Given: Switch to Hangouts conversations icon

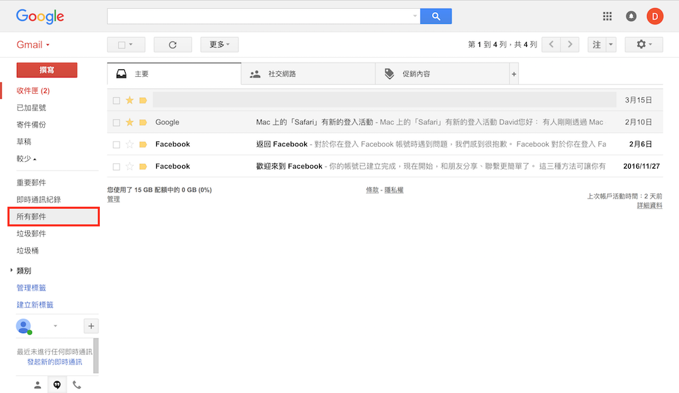Looking at the screenshot, I should [57, 385].
